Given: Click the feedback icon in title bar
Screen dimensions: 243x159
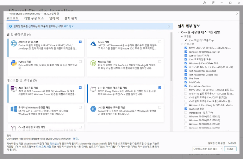Looking at the screenshot, I should [213, 3].
